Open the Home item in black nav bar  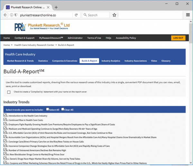coord(7,38)
